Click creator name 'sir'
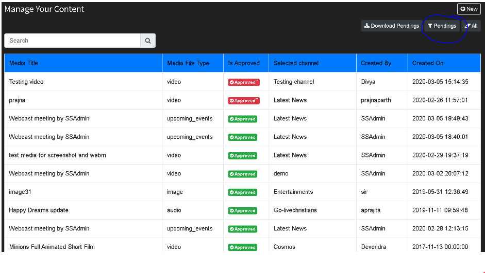Screen dimensions: 485x273 364,192
